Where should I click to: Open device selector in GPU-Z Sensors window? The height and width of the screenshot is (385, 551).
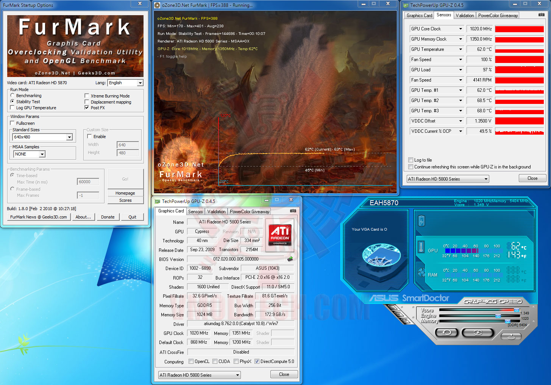point(448,179)
